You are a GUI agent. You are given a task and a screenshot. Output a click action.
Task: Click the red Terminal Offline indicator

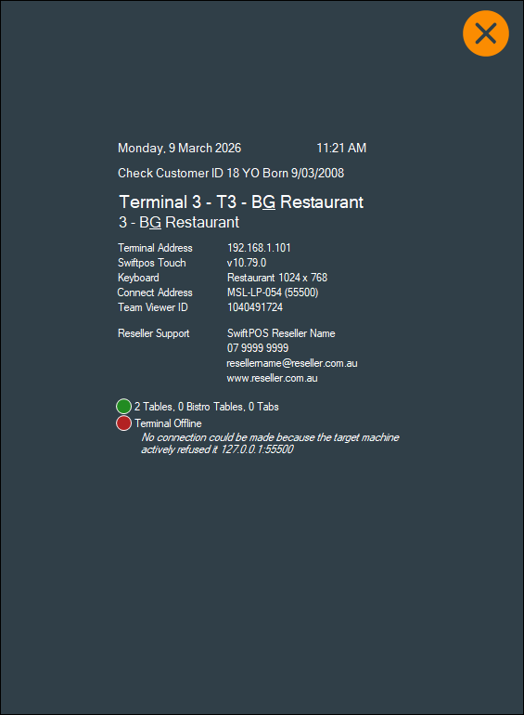[x=124, y=423]
